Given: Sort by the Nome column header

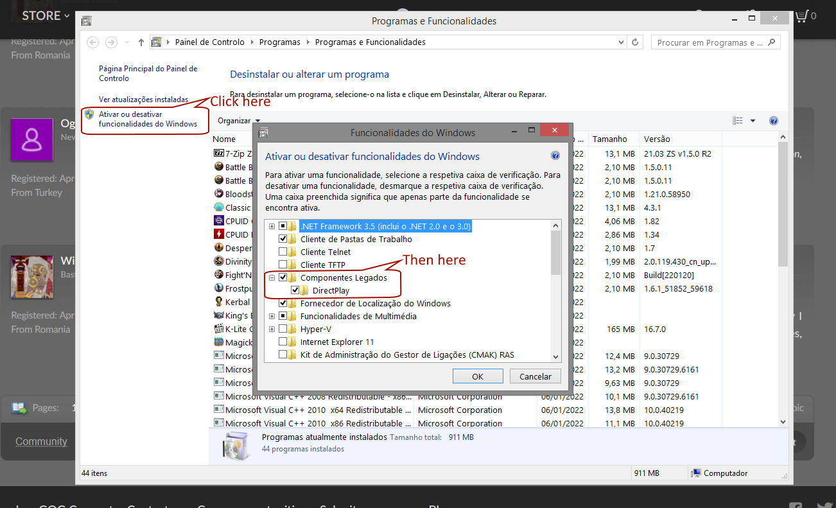Looking at the screenshot, I should pos(224,139).
